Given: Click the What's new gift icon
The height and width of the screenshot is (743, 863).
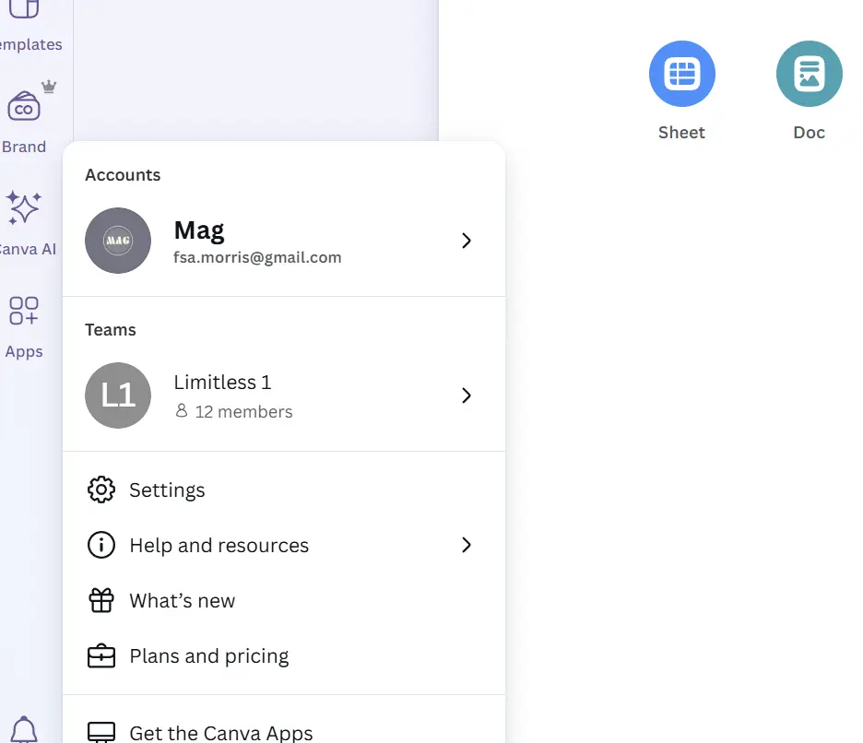Looking at the screenshot, I should [x=101, y=600].
